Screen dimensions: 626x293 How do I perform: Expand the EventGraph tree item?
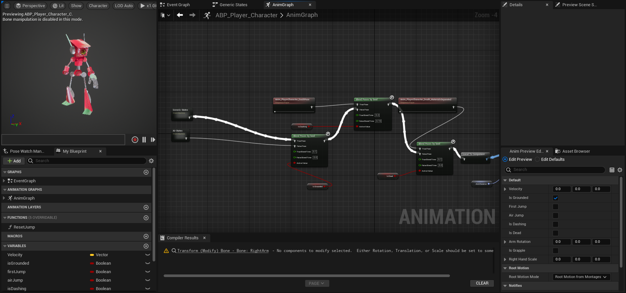(4, 181)
